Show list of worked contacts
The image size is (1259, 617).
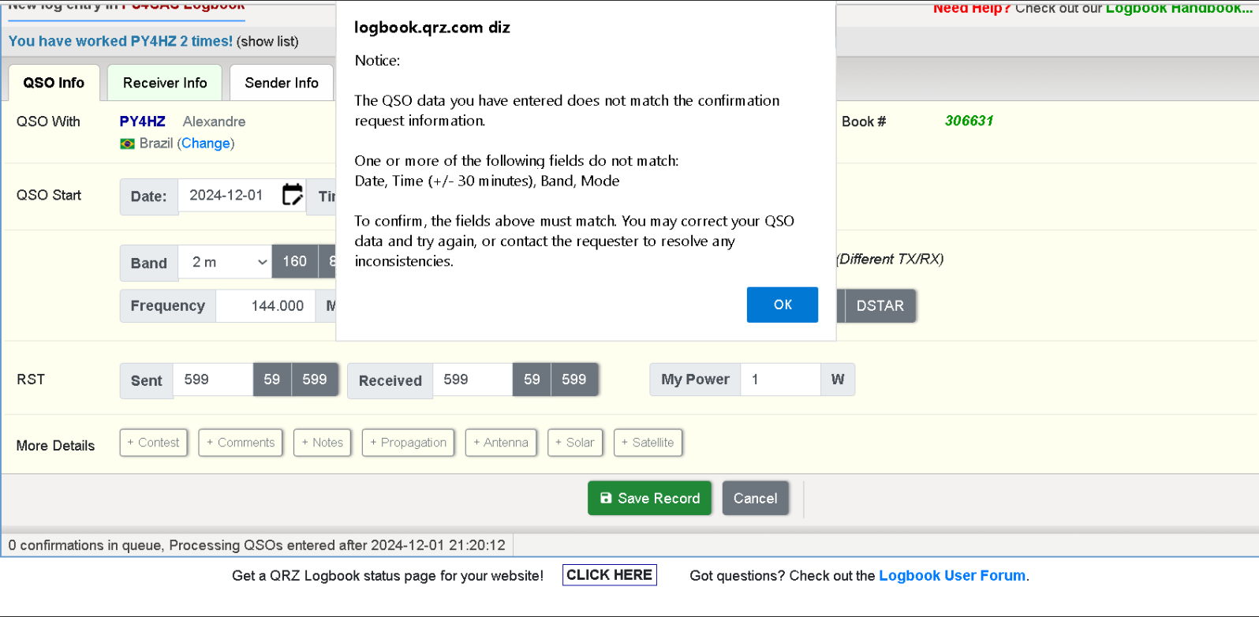tap(267, 42)
